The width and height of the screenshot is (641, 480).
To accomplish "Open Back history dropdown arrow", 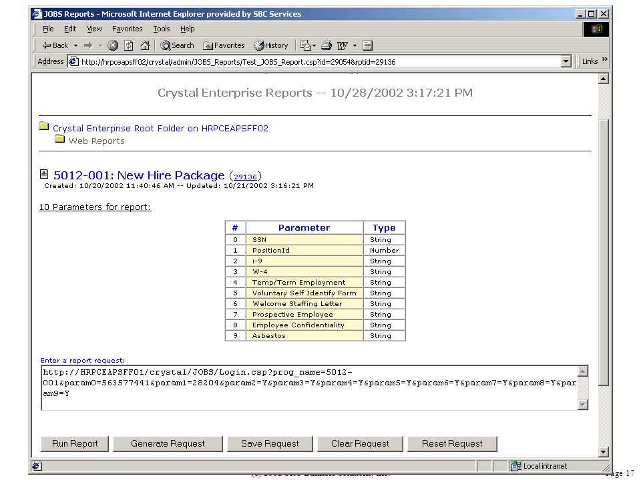I will pos(75,46).
